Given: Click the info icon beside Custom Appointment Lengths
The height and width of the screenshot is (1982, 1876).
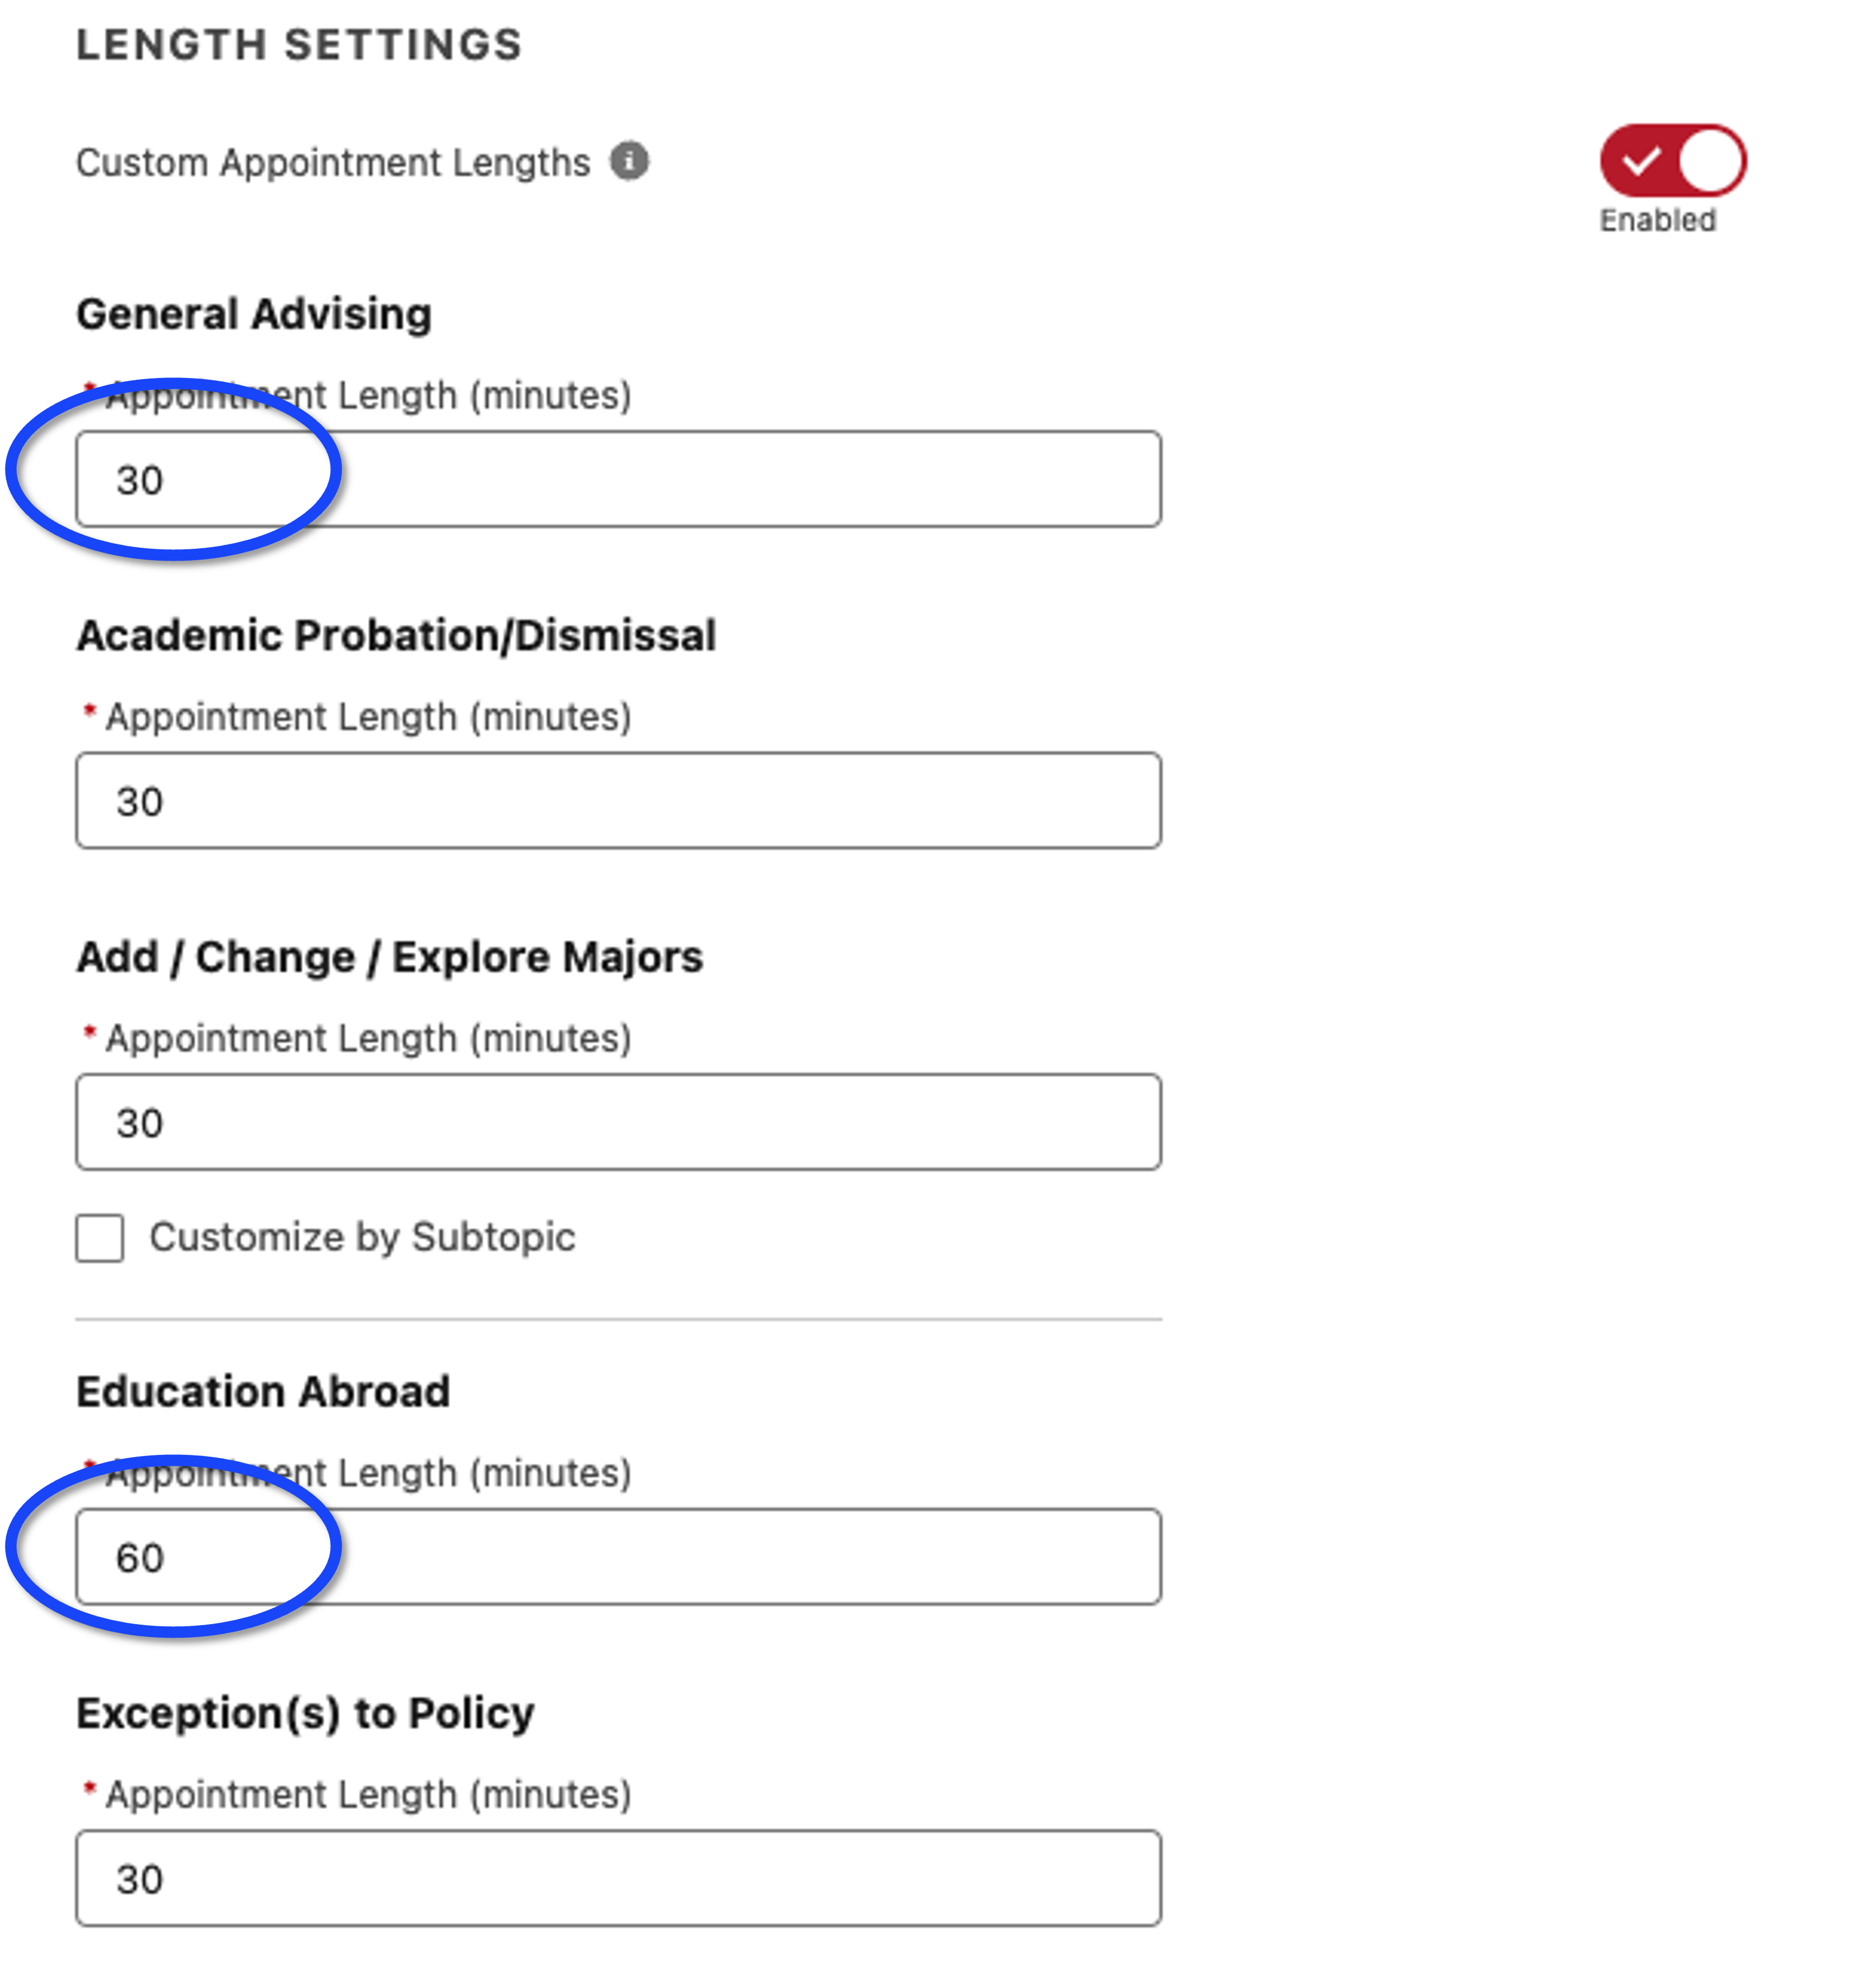Looking at the screenshot, I should pos(629,161).
